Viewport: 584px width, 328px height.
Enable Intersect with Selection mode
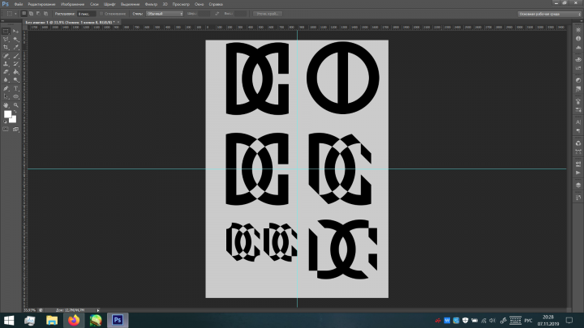(45, 14)
